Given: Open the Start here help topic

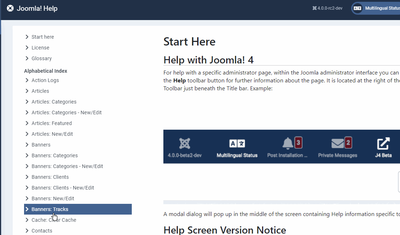Looking at the screenshot, I should coord(43,37).
